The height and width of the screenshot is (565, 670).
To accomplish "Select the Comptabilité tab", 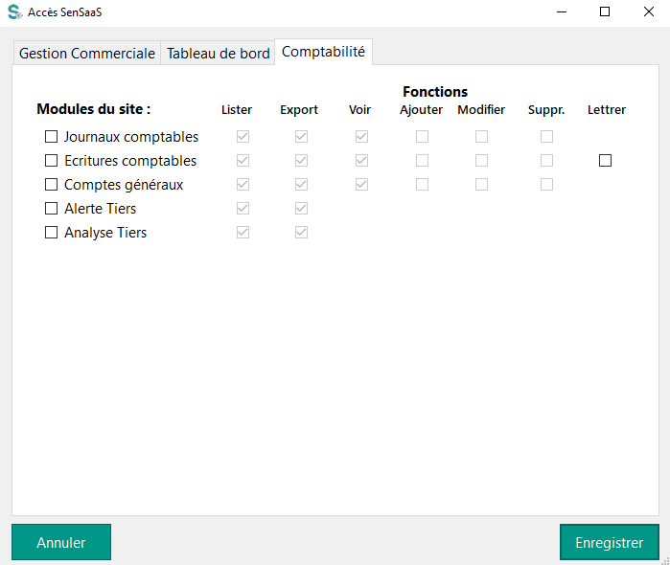I will 323,52.
